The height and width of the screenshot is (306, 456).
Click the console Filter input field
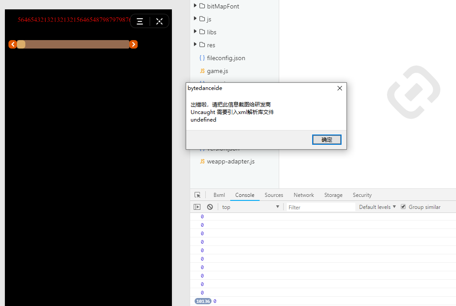tap(321, 207)
